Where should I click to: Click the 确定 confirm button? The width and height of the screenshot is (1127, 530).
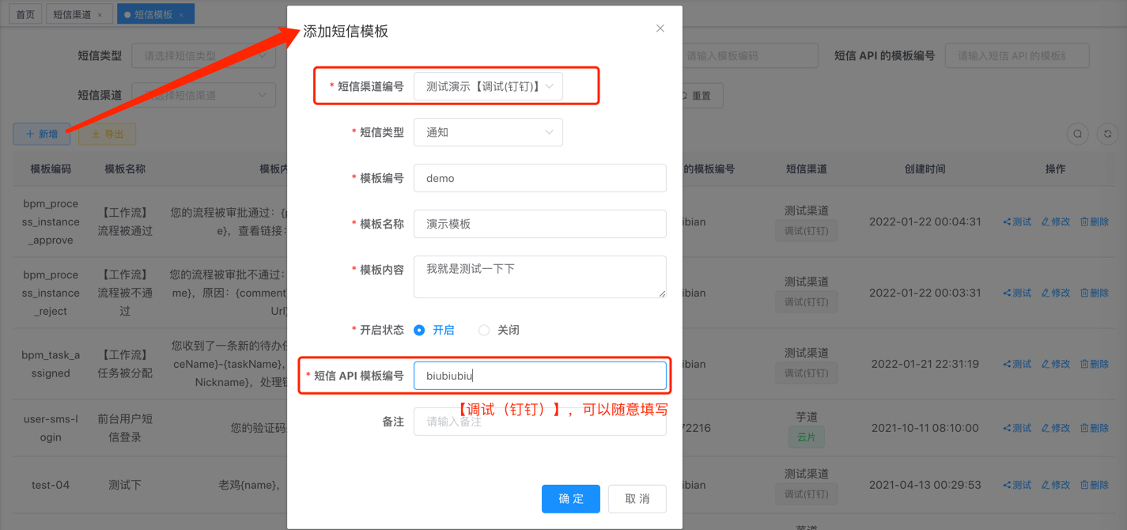(x=570, y=498)
